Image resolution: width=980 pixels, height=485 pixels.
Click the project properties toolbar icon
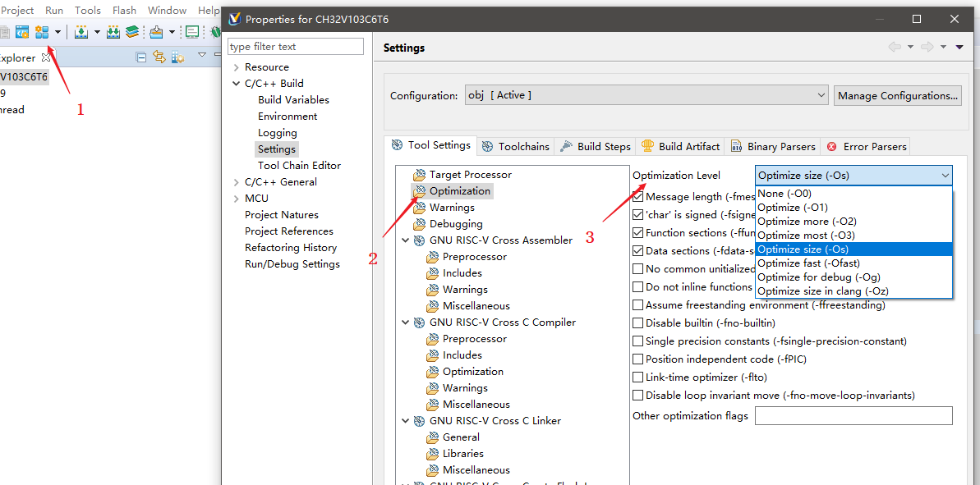42,32
